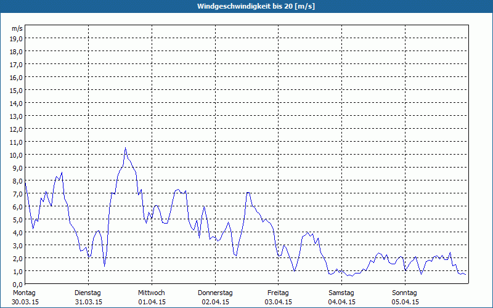Click the highest wind speed peak on Dienstag
The image size is (493, 308).
pos(125,148)
